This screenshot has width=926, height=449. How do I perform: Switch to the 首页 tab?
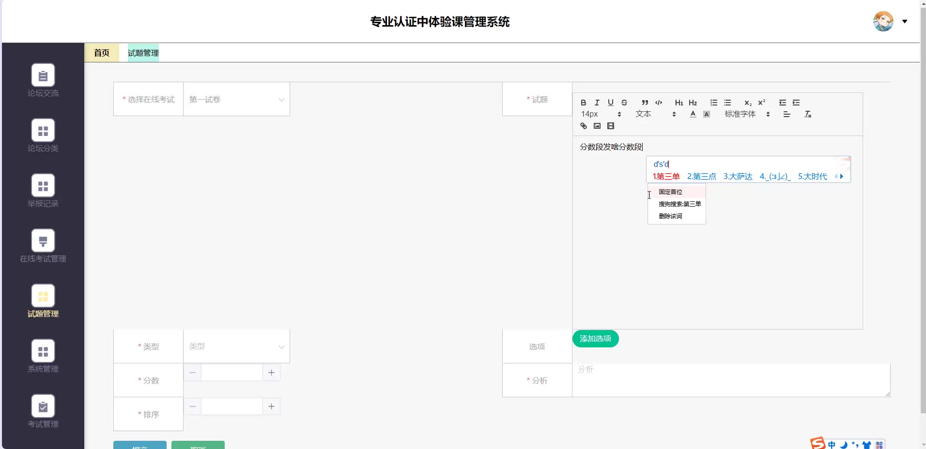pos(102,53)
